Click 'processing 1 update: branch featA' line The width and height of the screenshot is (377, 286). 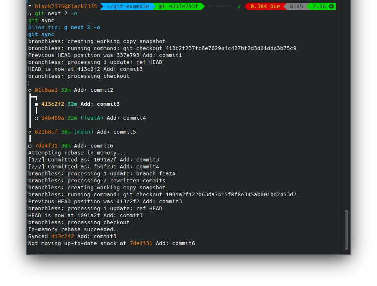[102, 174]
